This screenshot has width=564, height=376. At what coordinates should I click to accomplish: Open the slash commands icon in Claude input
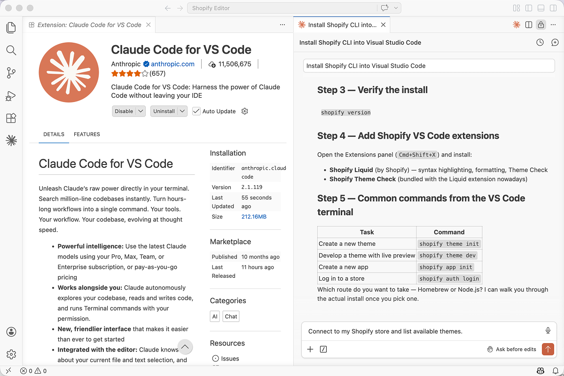tap(323, 349)
